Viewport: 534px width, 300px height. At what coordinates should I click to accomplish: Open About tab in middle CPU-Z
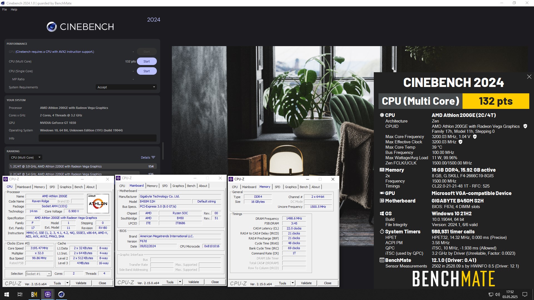203,186
